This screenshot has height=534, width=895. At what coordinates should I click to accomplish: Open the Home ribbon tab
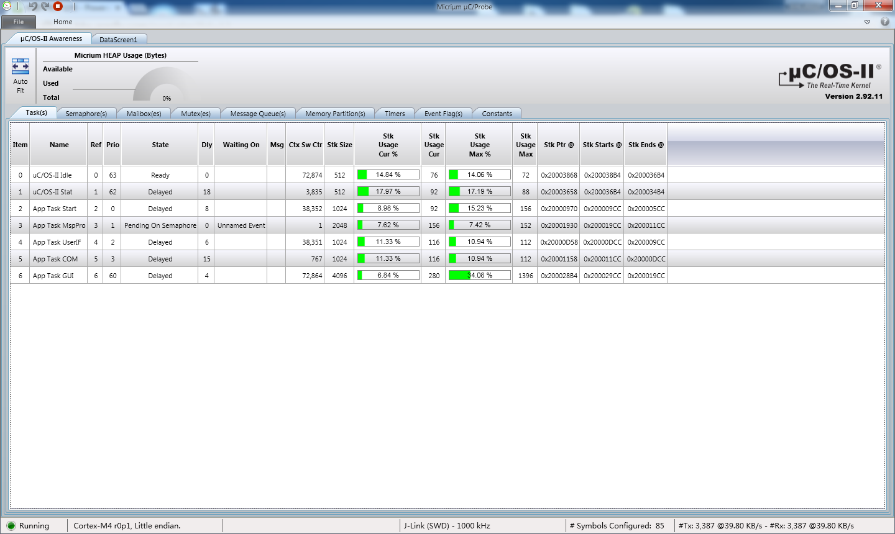click(x=63, y=22)
